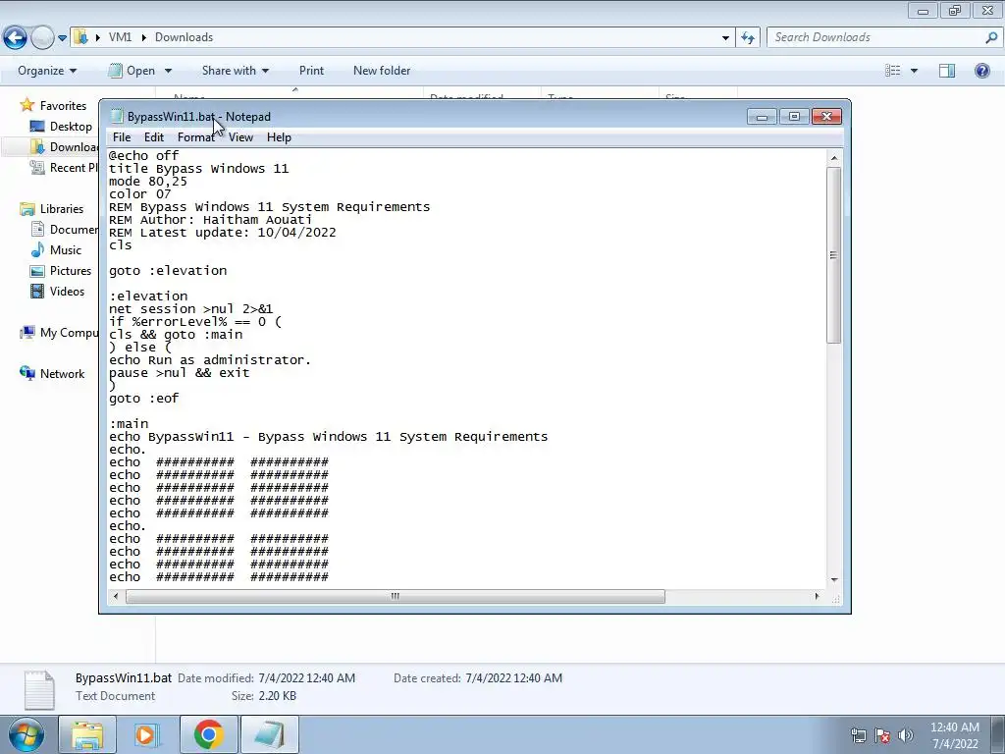Open the Videos library
This screenshot has width=1005, height=754.
(x=67, y=291)
